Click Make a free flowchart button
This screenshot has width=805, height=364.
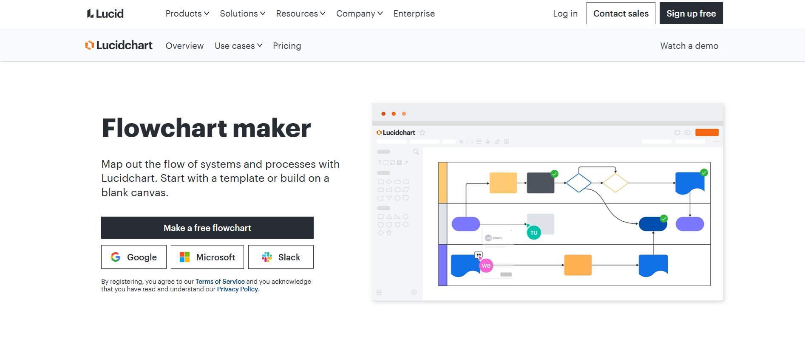click(x=207, y=228)
